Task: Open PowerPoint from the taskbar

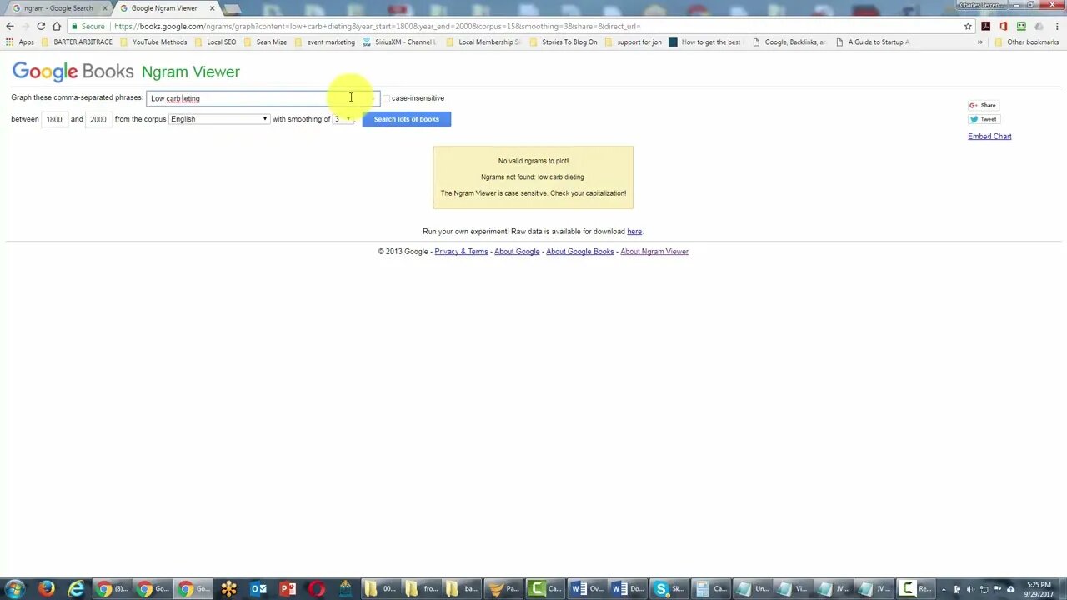Action: (288, 589)
